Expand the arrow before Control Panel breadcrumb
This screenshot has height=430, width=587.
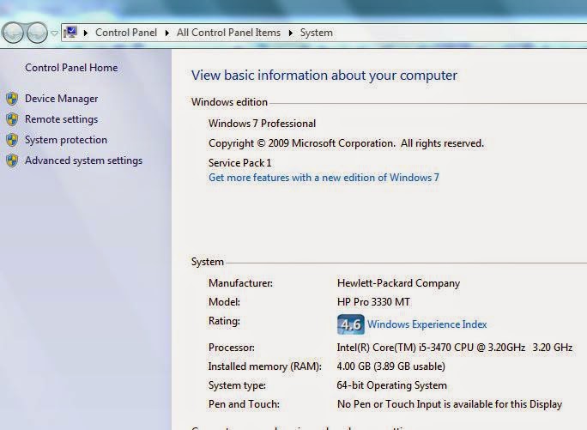(x=86, y=33)
